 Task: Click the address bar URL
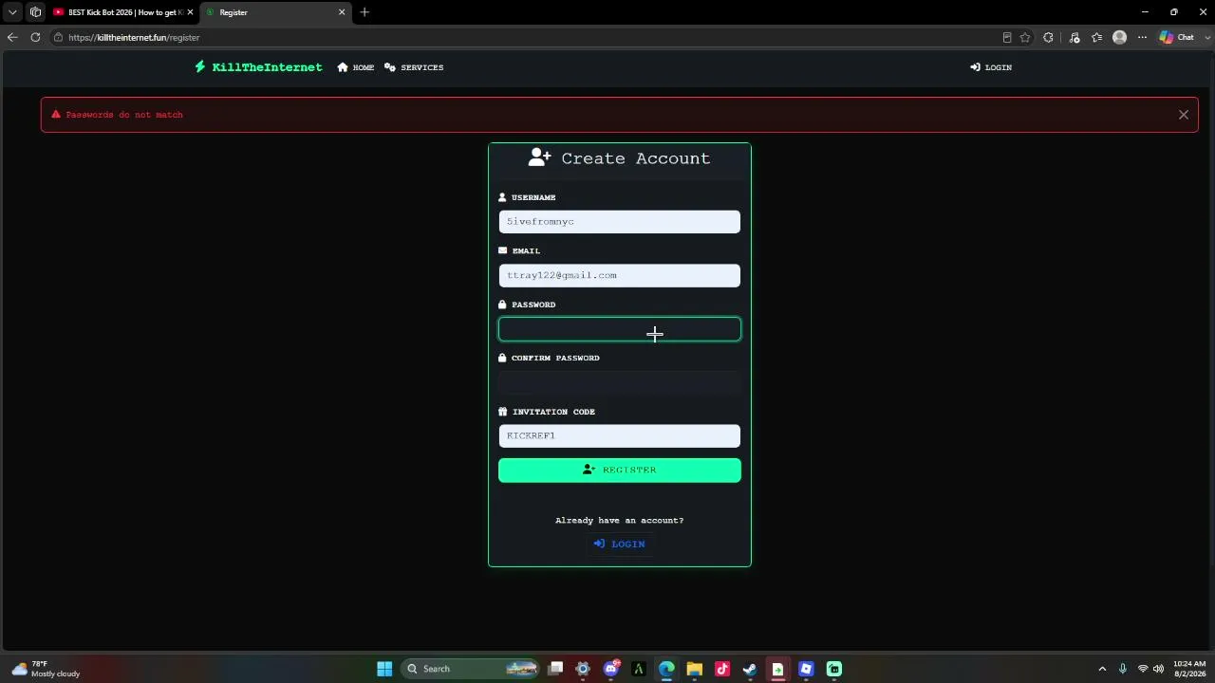coord(134,37)
